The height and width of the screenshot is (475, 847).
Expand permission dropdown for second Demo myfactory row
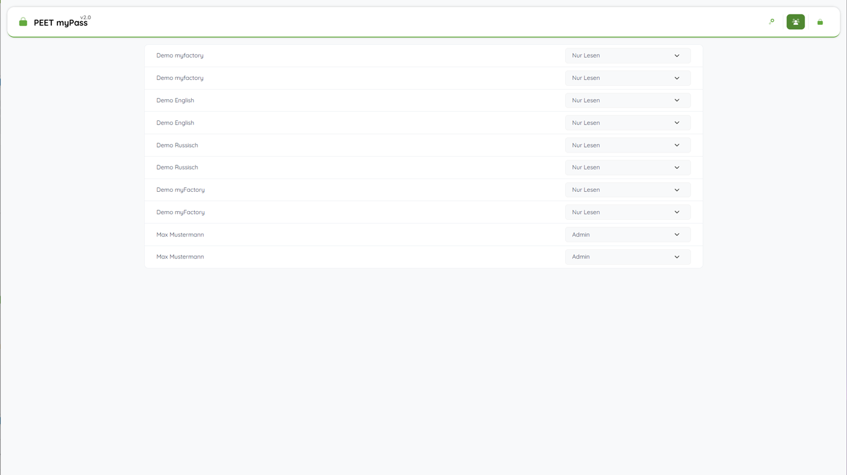pos(627,78)
